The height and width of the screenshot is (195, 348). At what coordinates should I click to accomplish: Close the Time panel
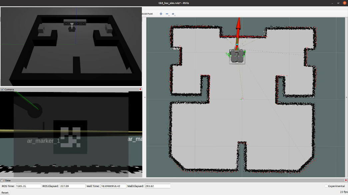(x=346, y=180)
